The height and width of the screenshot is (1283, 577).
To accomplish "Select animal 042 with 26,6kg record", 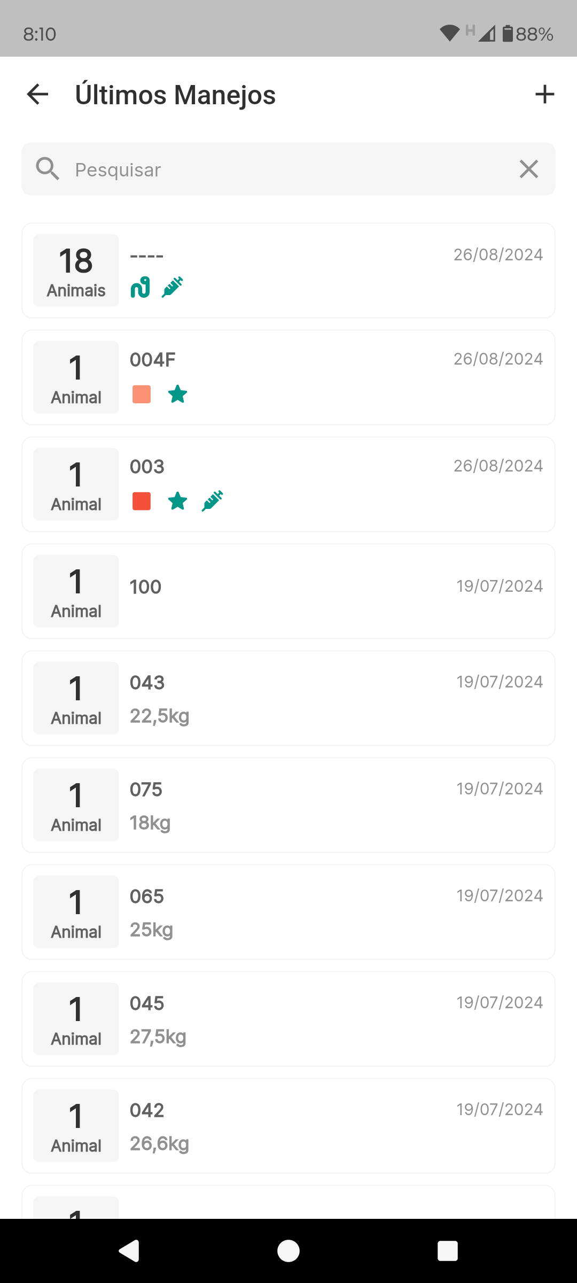I will pos(288,1126).
